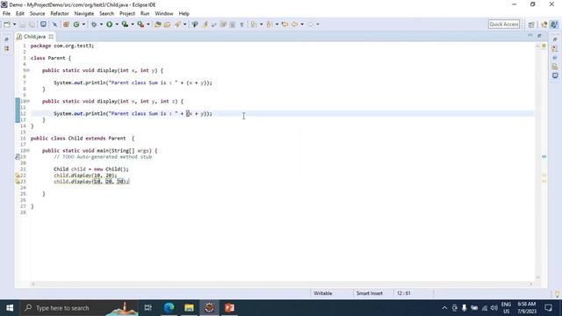Viewport: 562px width, 316px height.
Task: Expand the Coverage dropdown arrow
Action: (x=133, y=25)
